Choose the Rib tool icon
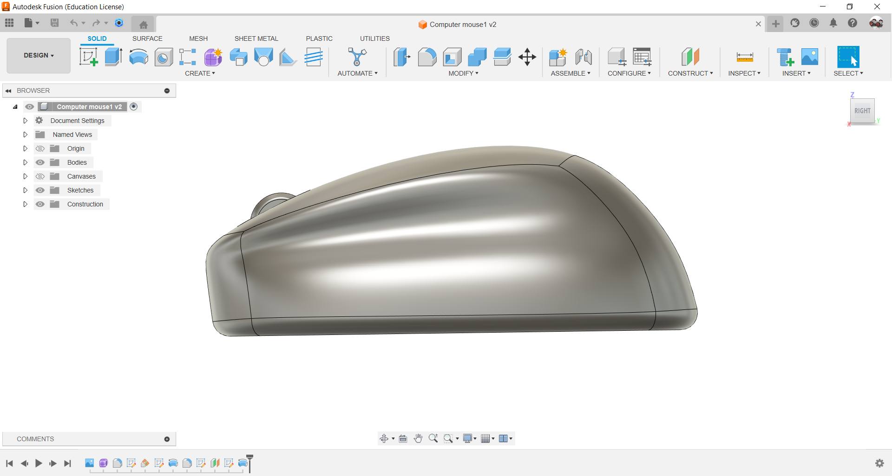Viewport: 892px width, 476px height. [288, 57]
